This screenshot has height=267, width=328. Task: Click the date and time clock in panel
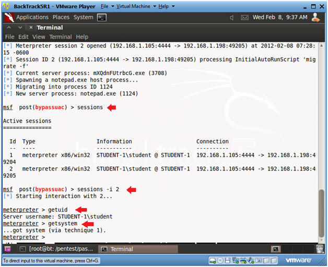(280, 17)
